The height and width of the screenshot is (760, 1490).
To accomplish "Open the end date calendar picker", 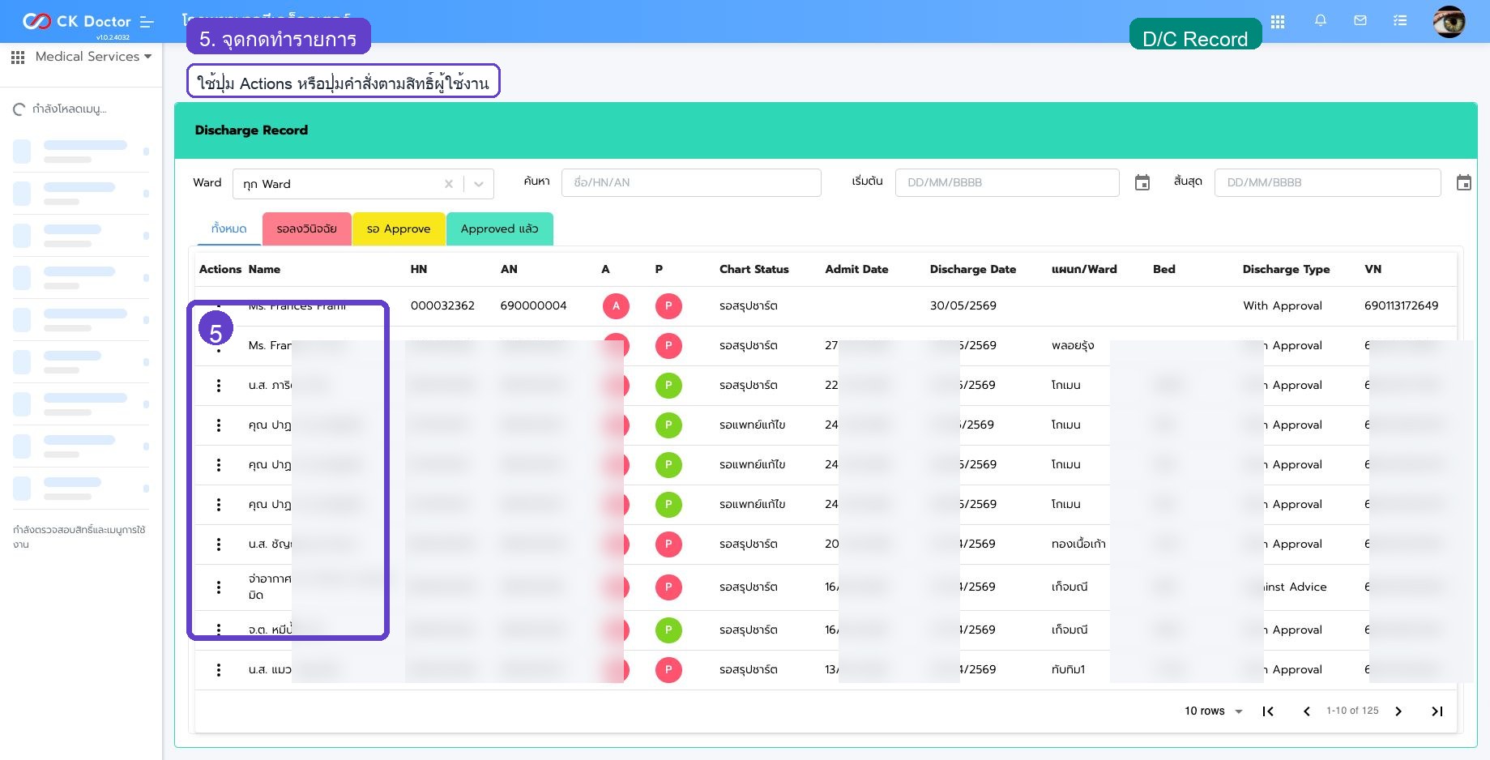I will (x=1464, y=183).
